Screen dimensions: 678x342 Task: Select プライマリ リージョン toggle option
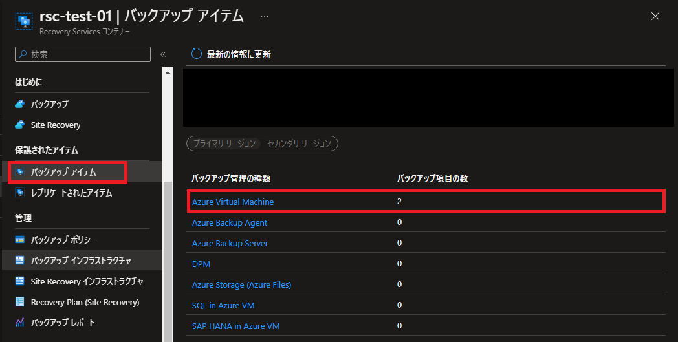pyautogui.click(x=224, y=144)
